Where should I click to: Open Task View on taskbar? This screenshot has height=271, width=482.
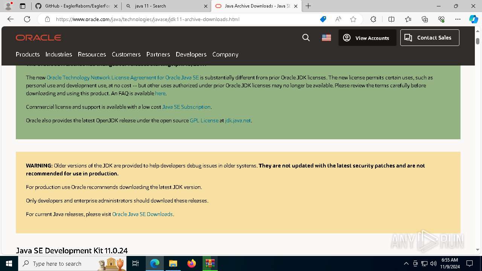[x=136, y=263]
